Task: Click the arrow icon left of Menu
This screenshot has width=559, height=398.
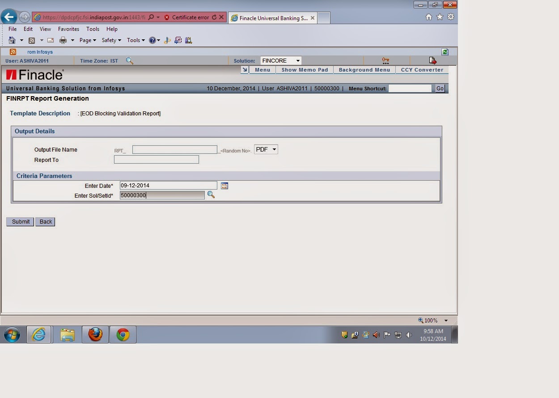Action: point(245,70)
